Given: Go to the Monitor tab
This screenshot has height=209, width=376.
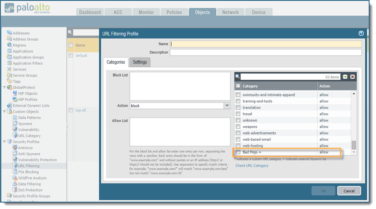Looking at the screenshot, I should coord(146,12).
